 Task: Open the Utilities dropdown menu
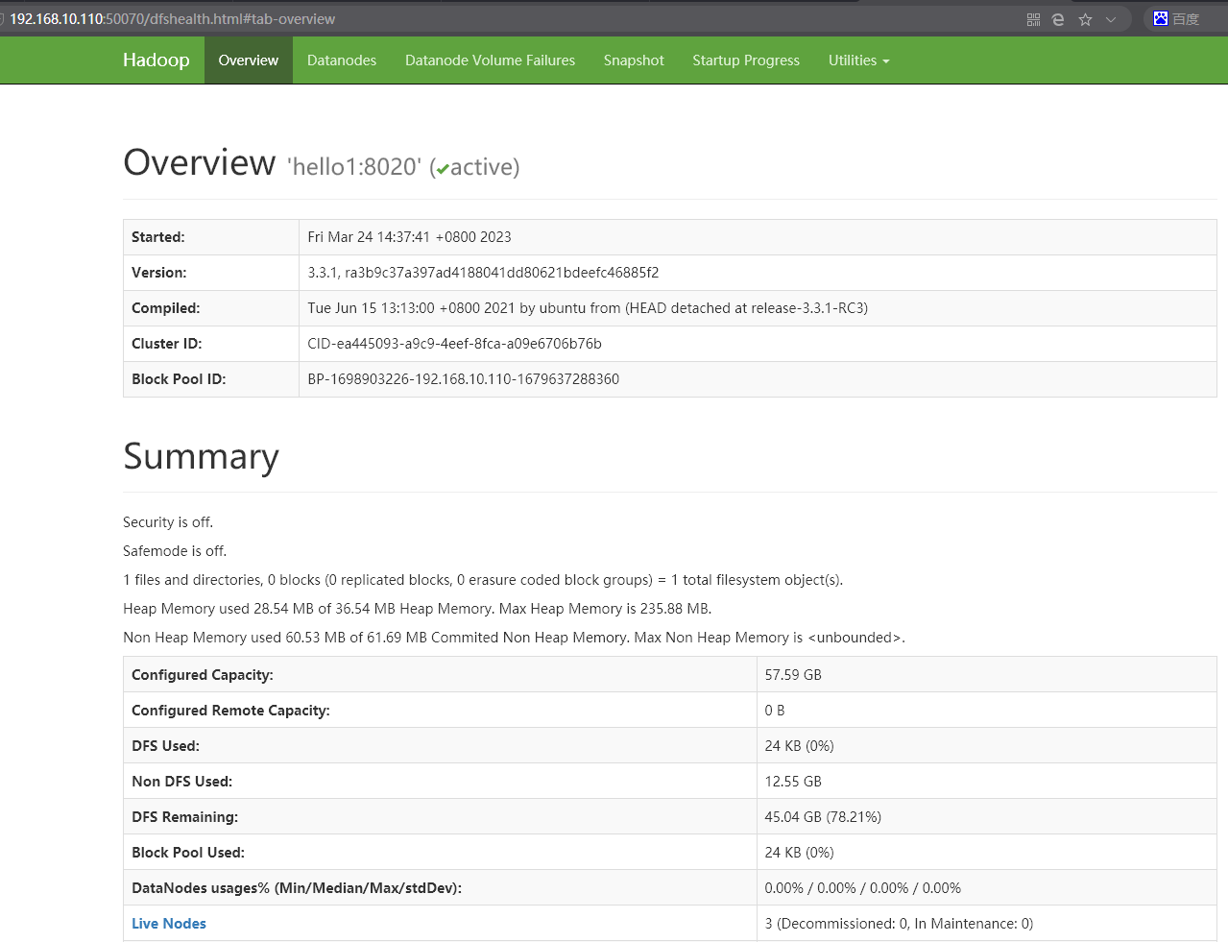[x=858, y=60]
